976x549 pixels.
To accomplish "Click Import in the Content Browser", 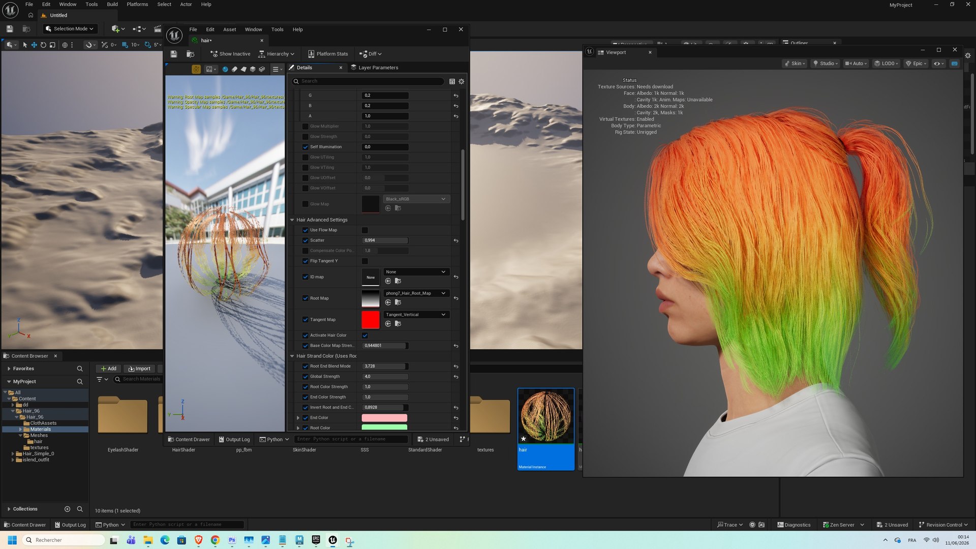I will point(139,369).
